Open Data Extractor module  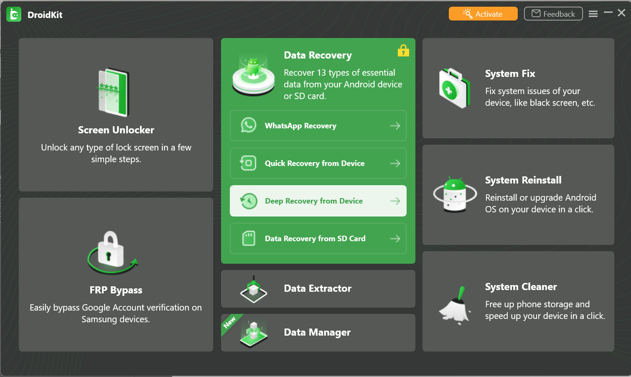click(318, 289)
